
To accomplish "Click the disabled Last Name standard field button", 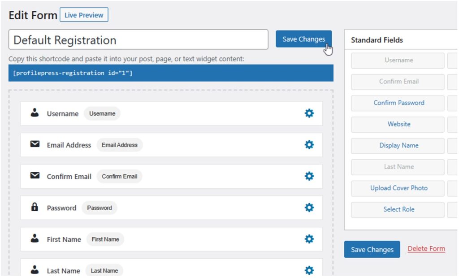I will (398, 167).
